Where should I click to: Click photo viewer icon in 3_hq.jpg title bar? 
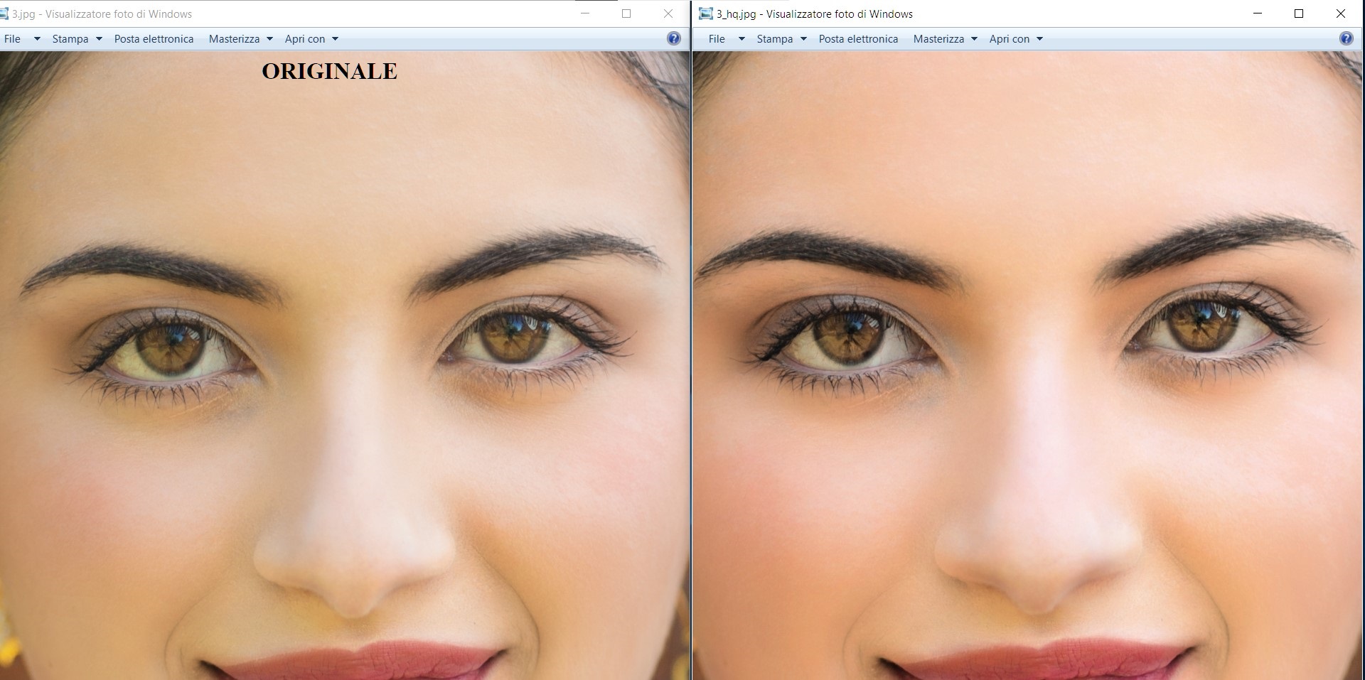click(705, 14)
